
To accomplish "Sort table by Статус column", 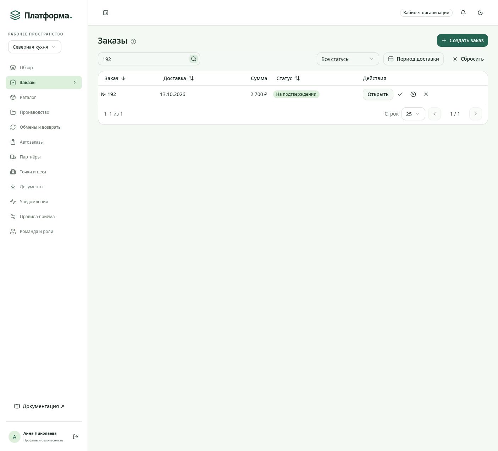I will pyautogui.click(x=288, y=78).
